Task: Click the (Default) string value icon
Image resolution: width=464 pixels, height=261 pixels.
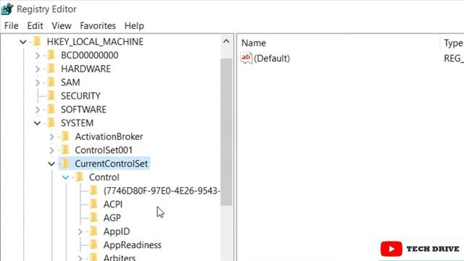Action: click(246, 58)
